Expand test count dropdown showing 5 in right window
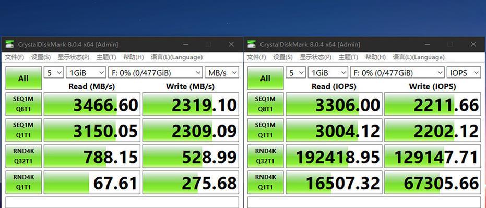486x208 pixels. click(296, 72)
